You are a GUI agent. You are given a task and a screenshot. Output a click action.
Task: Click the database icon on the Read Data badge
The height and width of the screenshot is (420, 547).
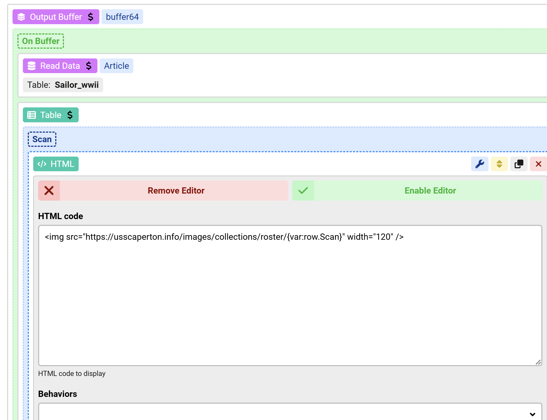32,66
